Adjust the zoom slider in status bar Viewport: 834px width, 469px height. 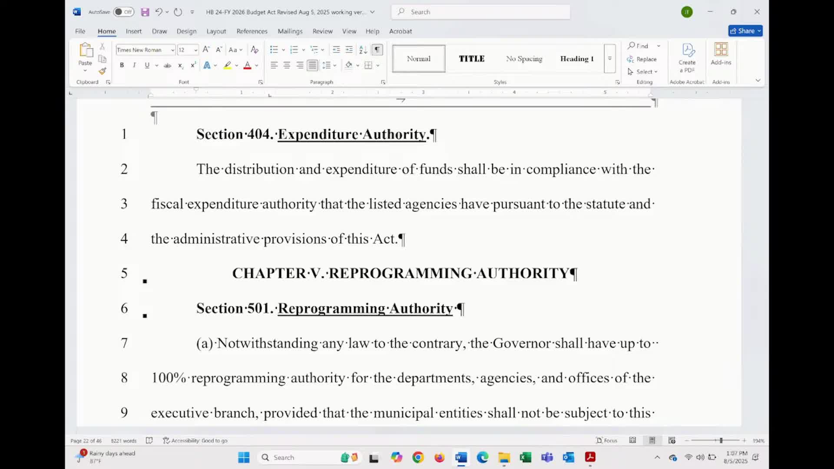tap(721, 440)
